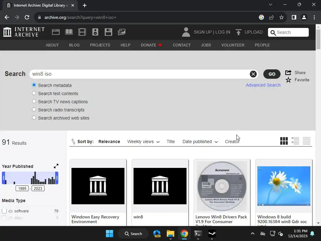Open Advanced Search link
This screenshot has width=321, height=241.
point(263,85)
